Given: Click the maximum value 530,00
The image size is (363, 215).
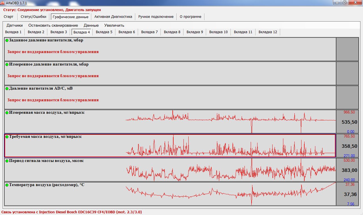Looking at the screenshot, I should click(349, 161).
